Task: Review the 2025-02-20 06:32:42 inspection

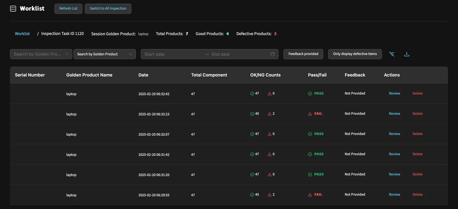Action: coord(394,93)
